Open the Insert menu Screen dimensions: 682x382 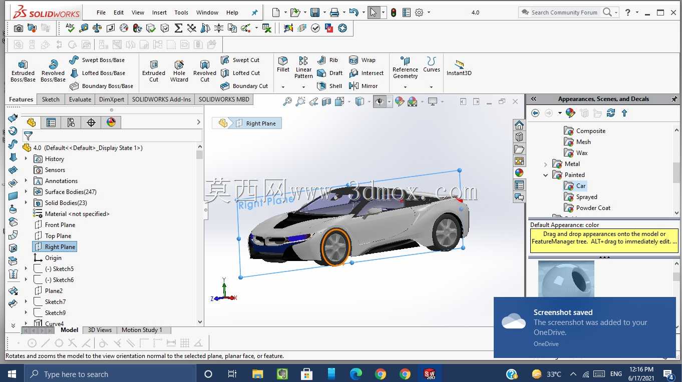point(160,12)
